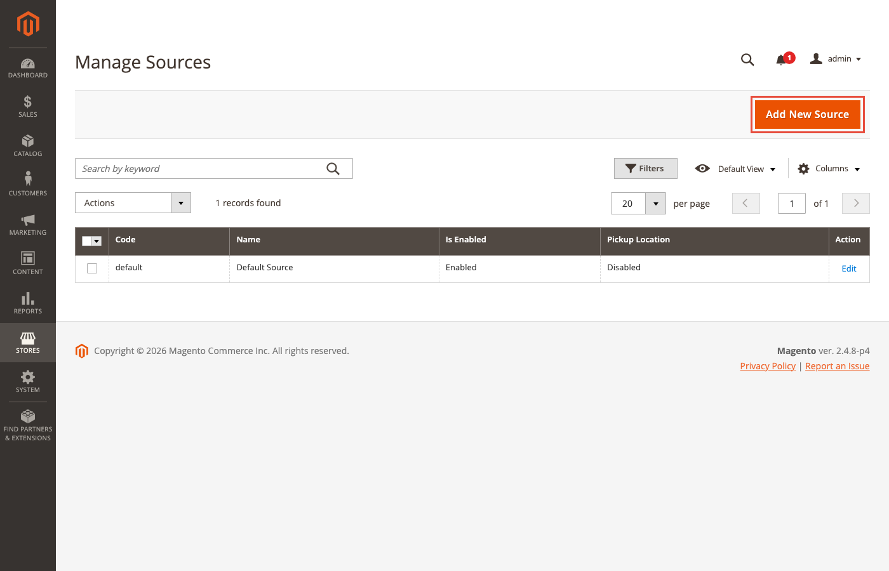Open the per page count dropdown
Screen dimensions: 889x571
pos(655,203)
